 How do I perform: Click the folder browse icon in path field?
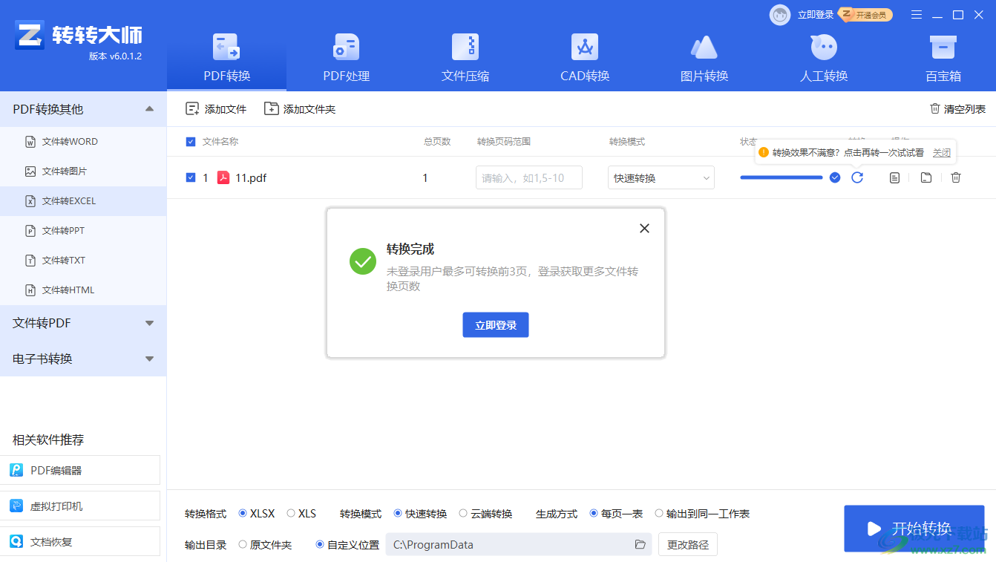click(640, 544)
